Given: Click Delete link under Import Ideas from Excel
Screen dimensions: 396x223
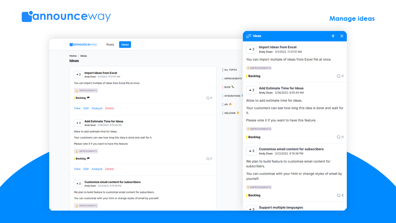Looking at the screenshot, I should point(110,108).
